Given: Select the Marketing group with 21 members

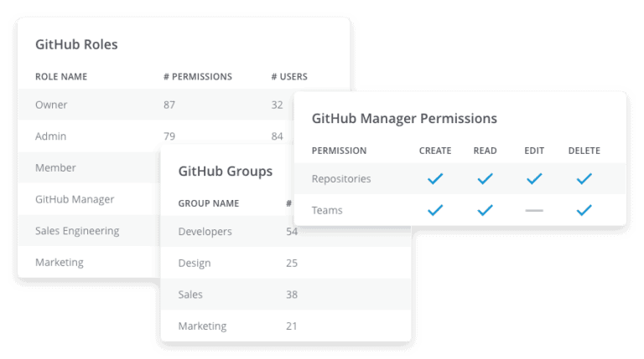Looking at the screenshot, I should pos(285,326).
